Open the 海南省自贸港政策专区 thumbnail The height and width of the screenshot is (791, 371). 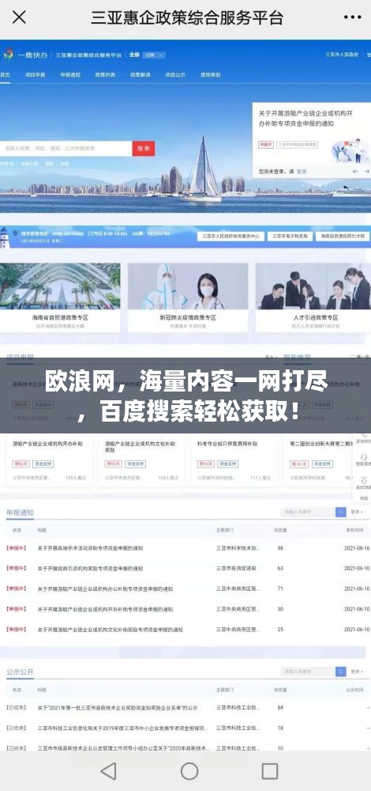coord(60,297)
